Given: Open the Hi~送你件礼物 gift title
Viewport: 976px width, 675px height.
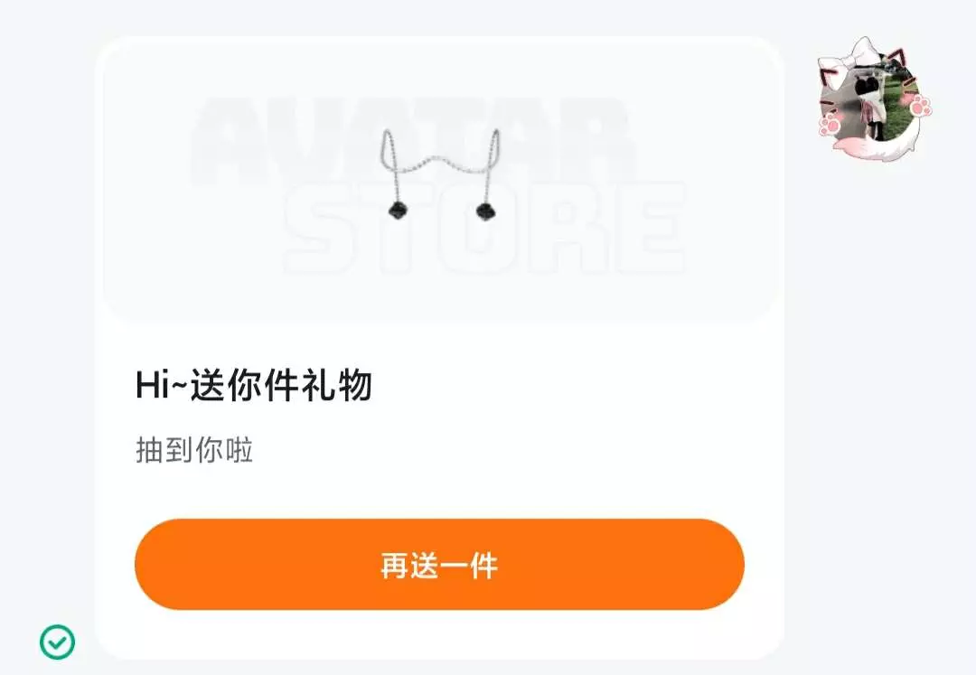Looking at the screenshot, I should 254,385.
